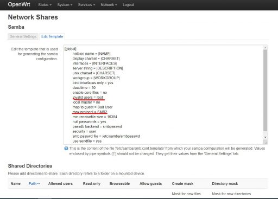Screen dimensions: 278x199
Task: Click the 'display charset = |CHARSET|' line
Action: [96, 59]
